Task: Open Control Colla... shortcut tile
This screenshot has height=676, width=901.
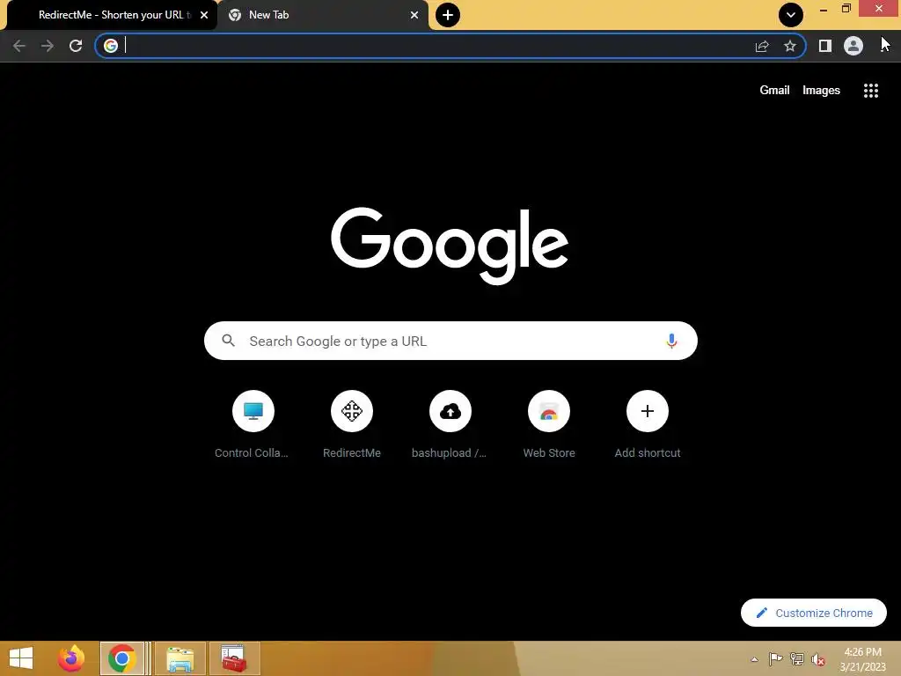Action: point(253,424)
